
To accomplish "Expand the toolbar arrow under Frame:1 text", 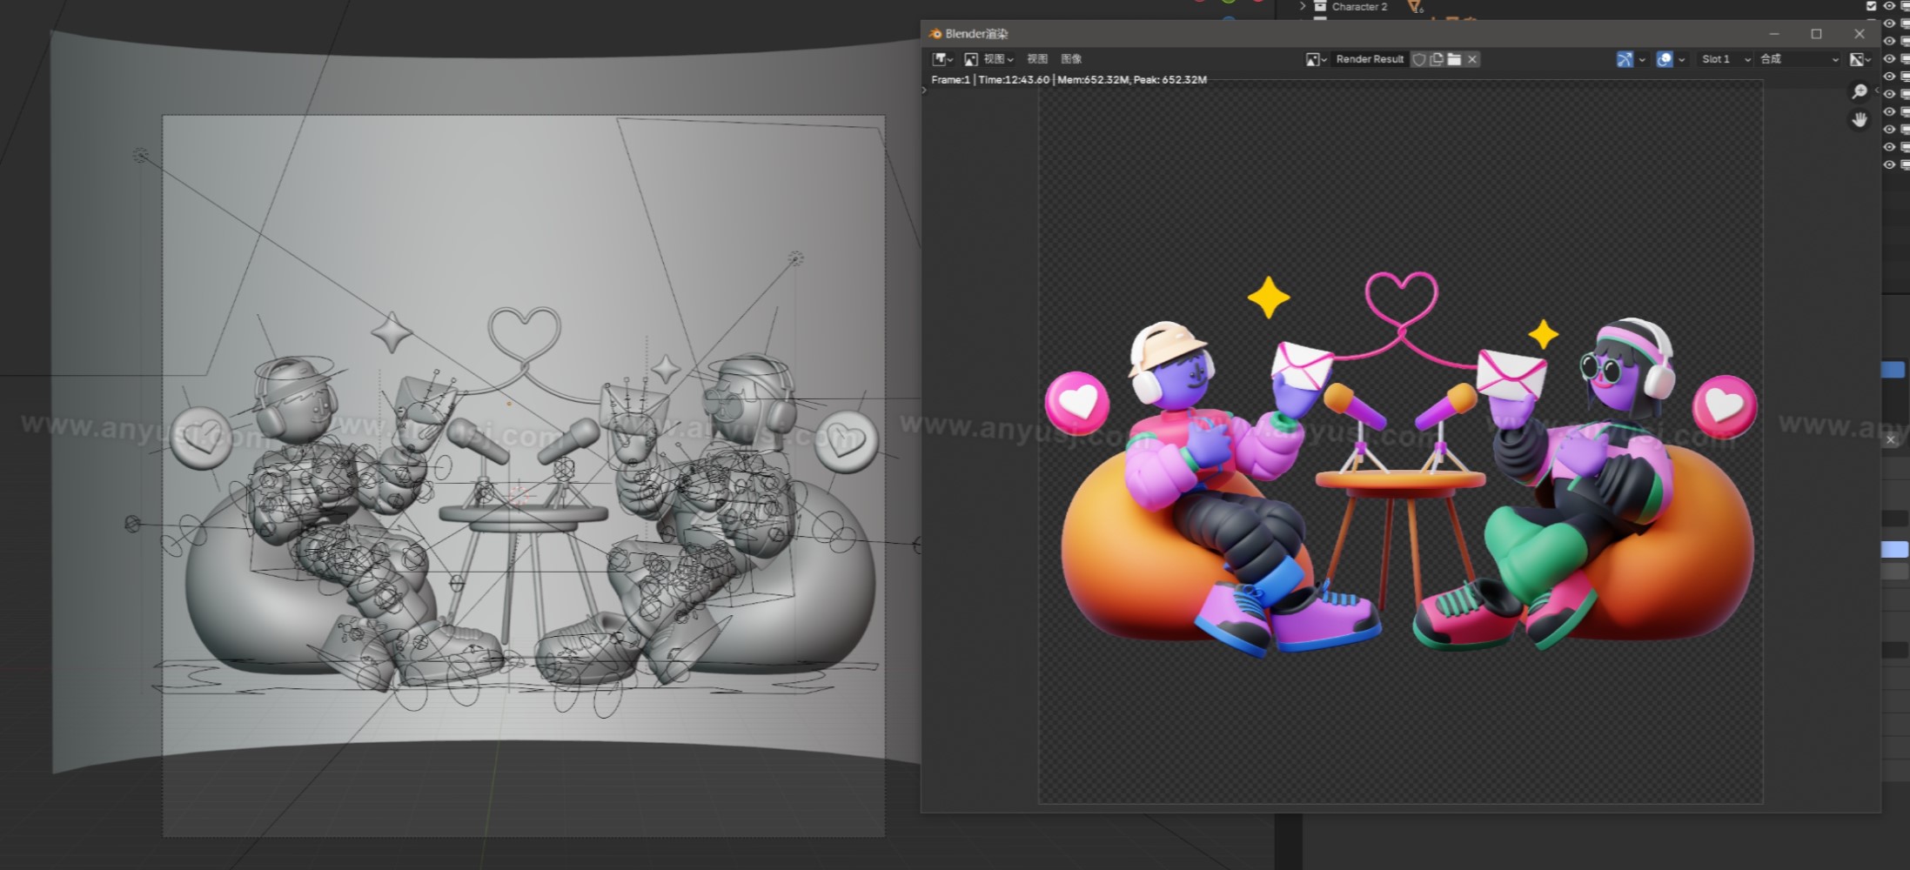I will coord(924,90).
